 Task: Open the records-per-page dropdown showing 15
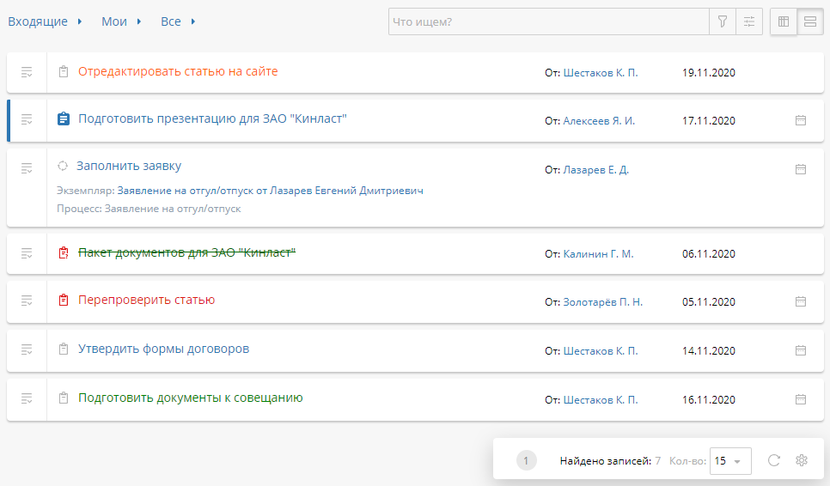pyautogui.click(x=731, y=461)
